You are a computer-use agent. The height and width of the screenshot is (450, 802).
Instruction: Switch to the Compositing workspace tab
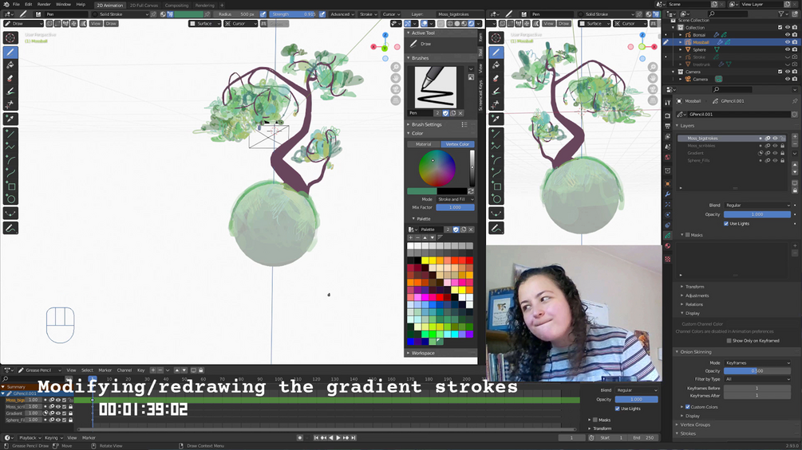click(x=176, y=5)
